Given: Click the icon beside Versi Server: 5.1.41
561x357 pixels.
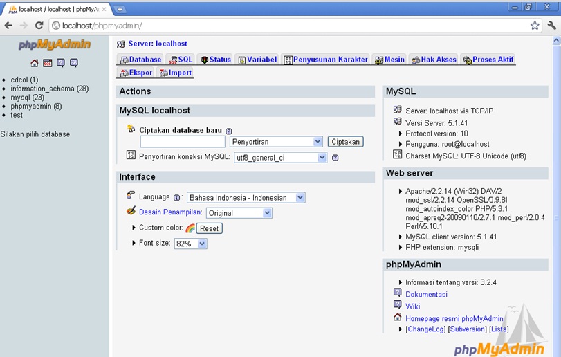Looking at the screenshot, I should 398,122.
